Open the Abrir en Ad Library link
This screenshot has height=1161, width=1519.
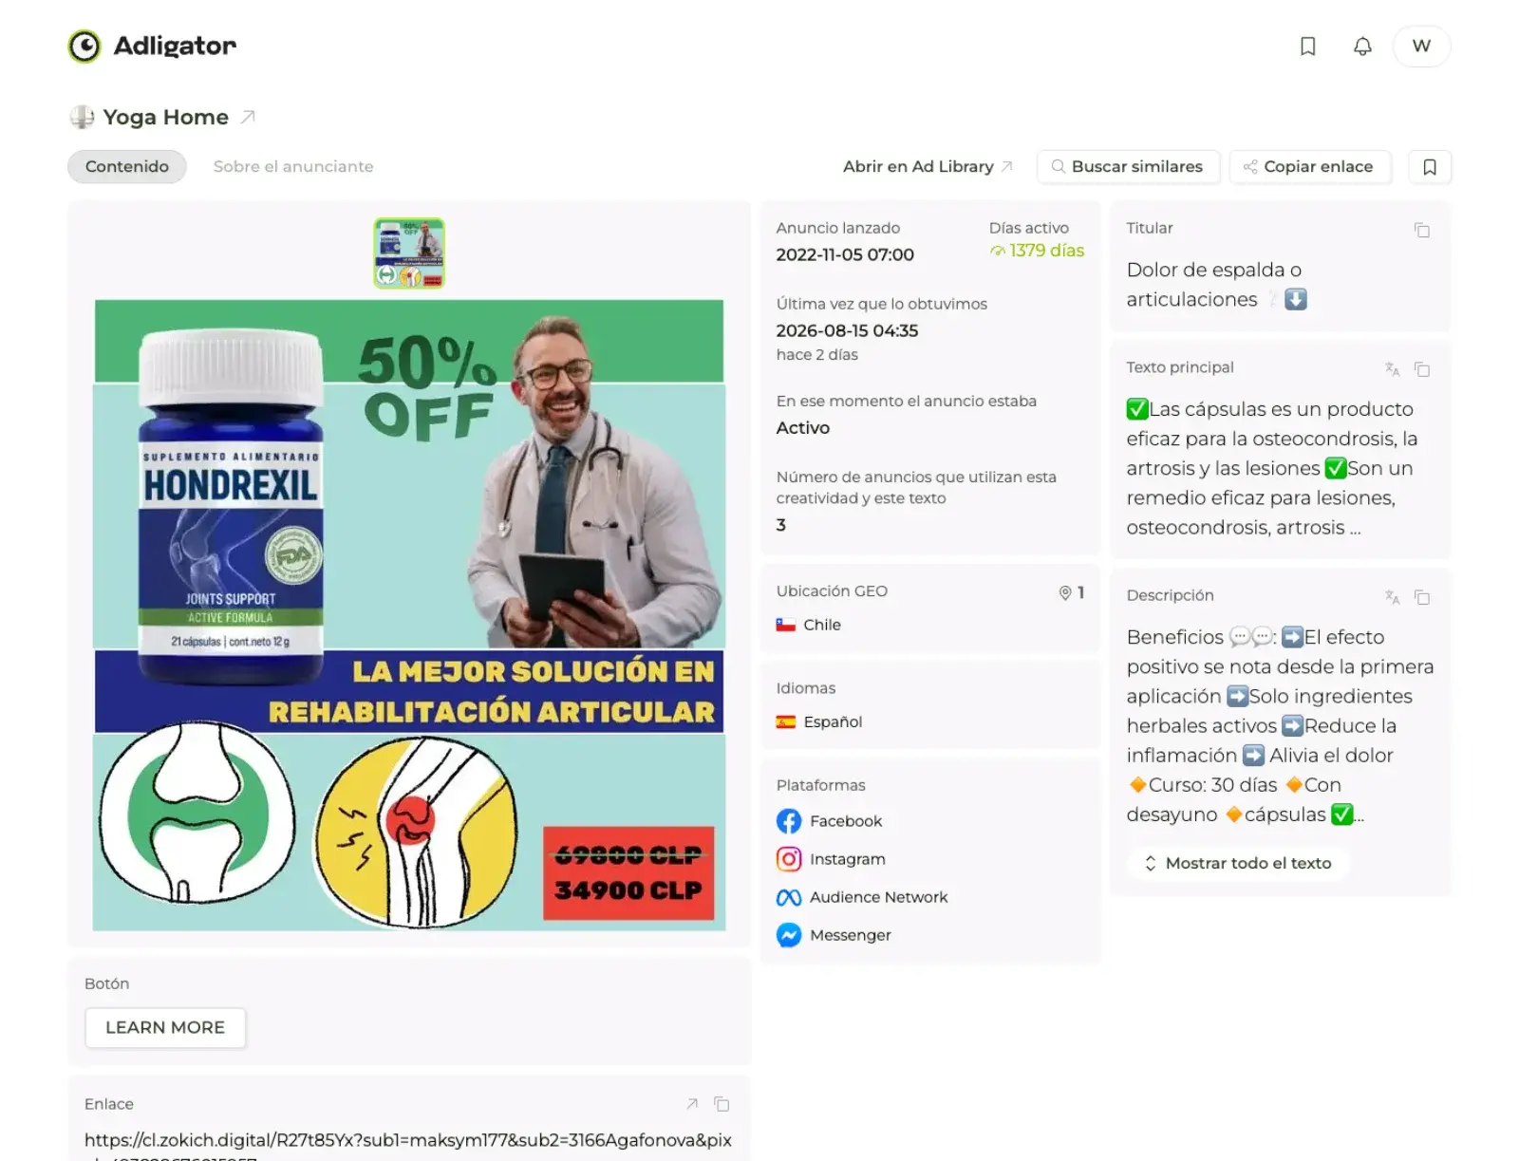point(928,166)
